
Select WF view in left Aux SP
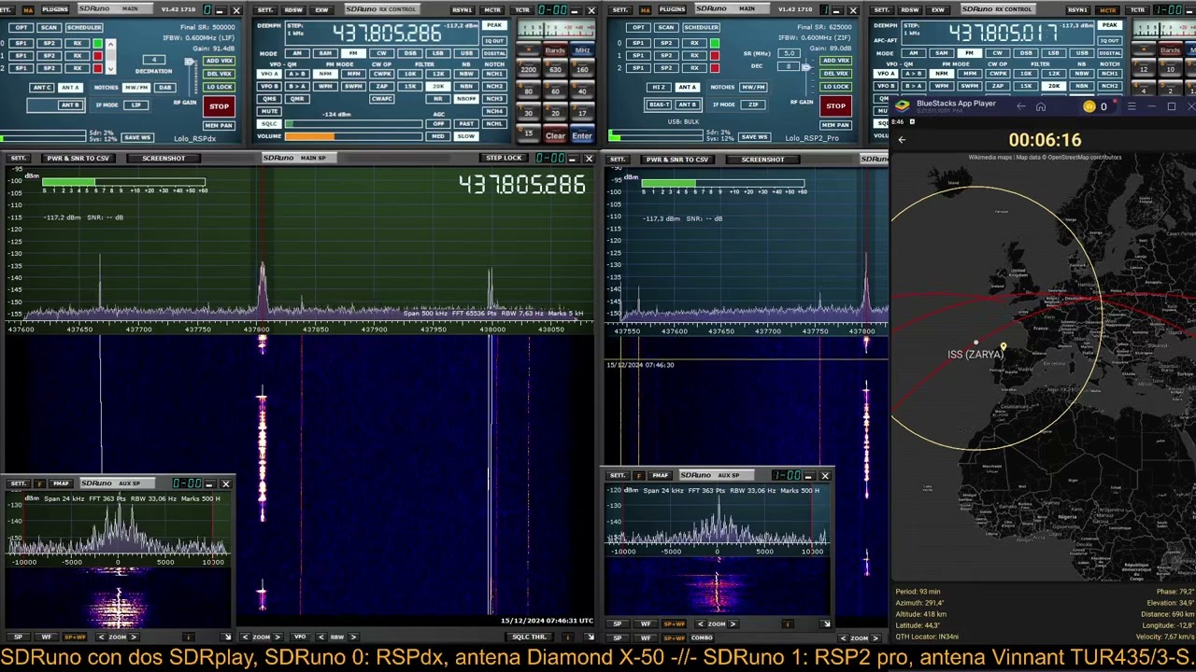47,637
